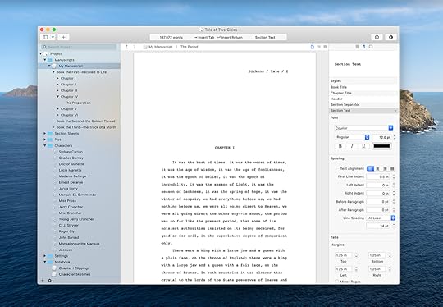The image size is (443, 307).
Task: Expand Chapter I in the sidebar
Action: (57, 78)
